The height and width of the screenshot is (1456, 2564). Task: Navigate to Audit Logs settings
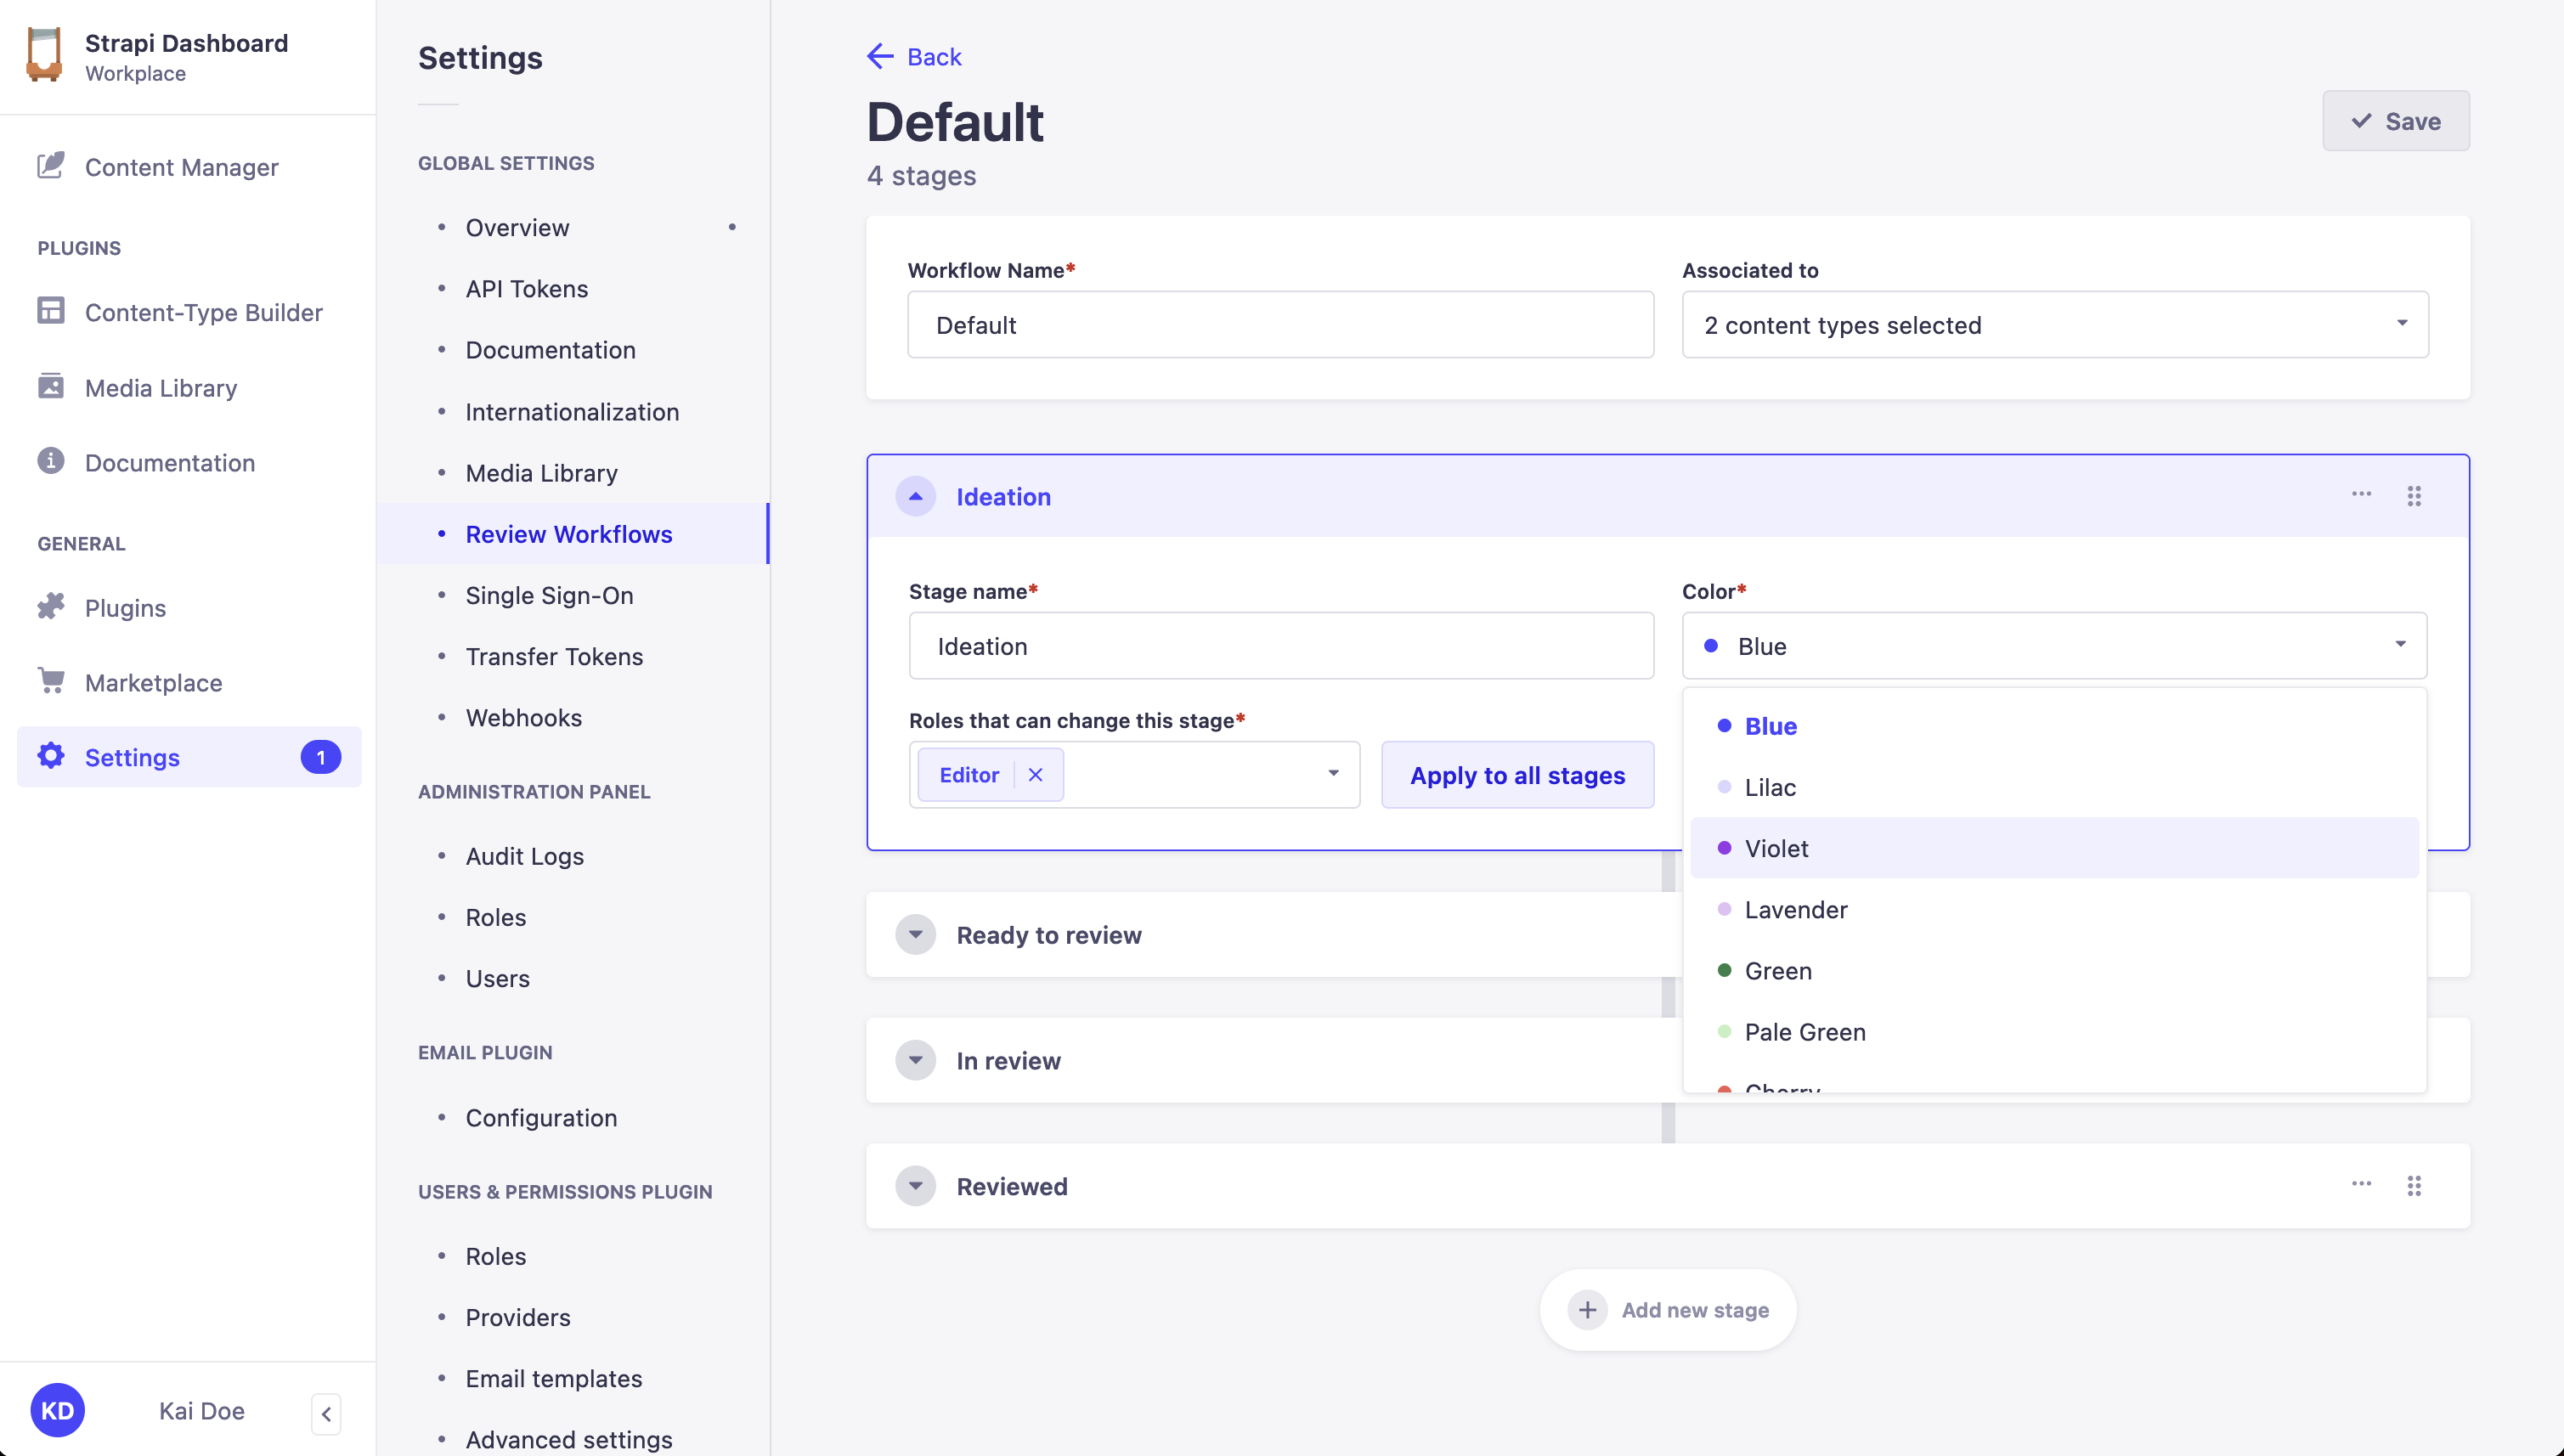[524, 856]
